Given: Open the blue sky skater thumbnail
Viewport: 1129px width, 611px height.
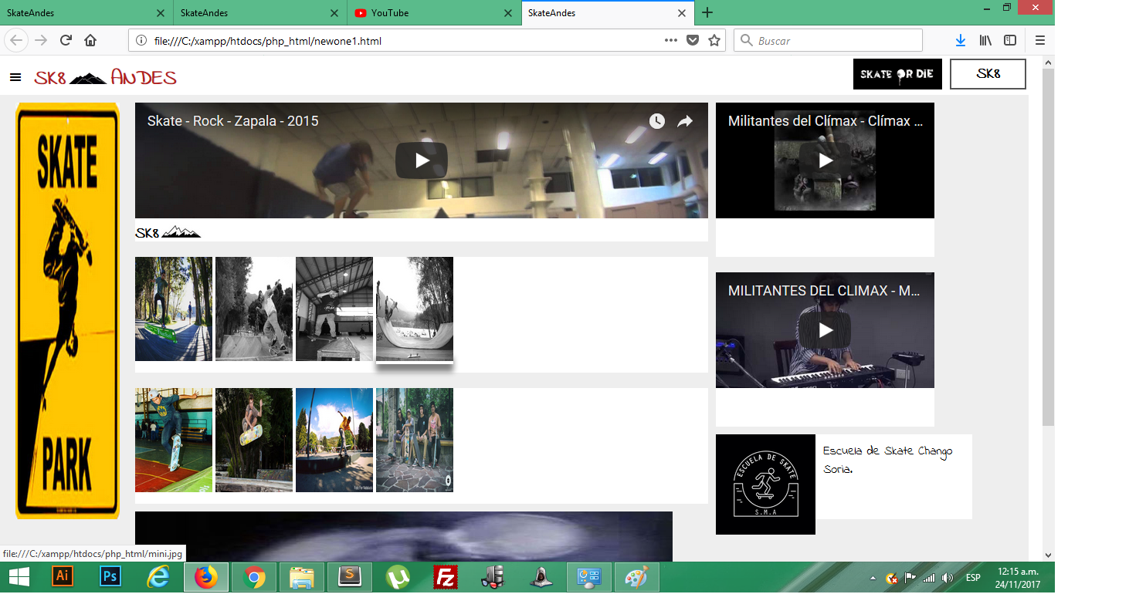Looking at the screenshot, I should tap(334, 440).
